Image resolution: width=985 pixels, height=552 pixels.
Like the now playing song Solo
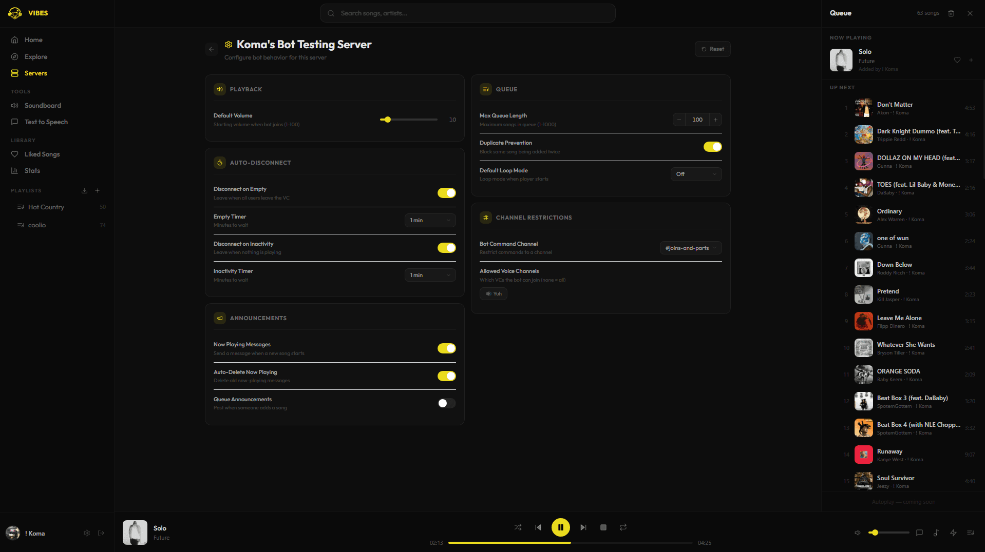coord(957,60)
